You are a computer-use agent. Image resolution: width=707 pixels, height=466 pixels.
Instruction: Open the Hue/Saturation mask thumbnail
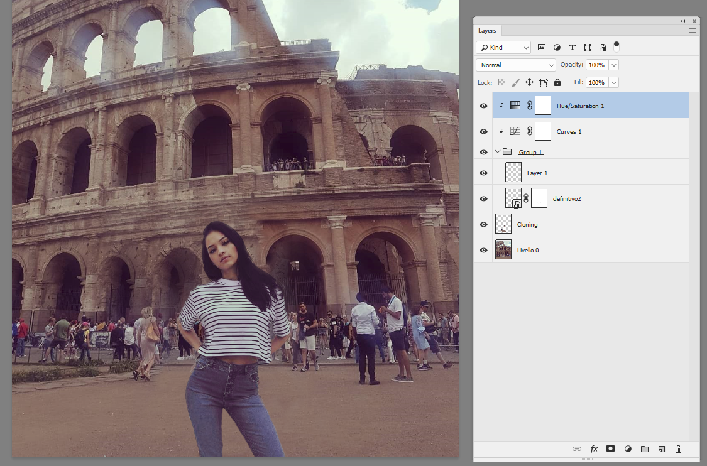[542, 106]
